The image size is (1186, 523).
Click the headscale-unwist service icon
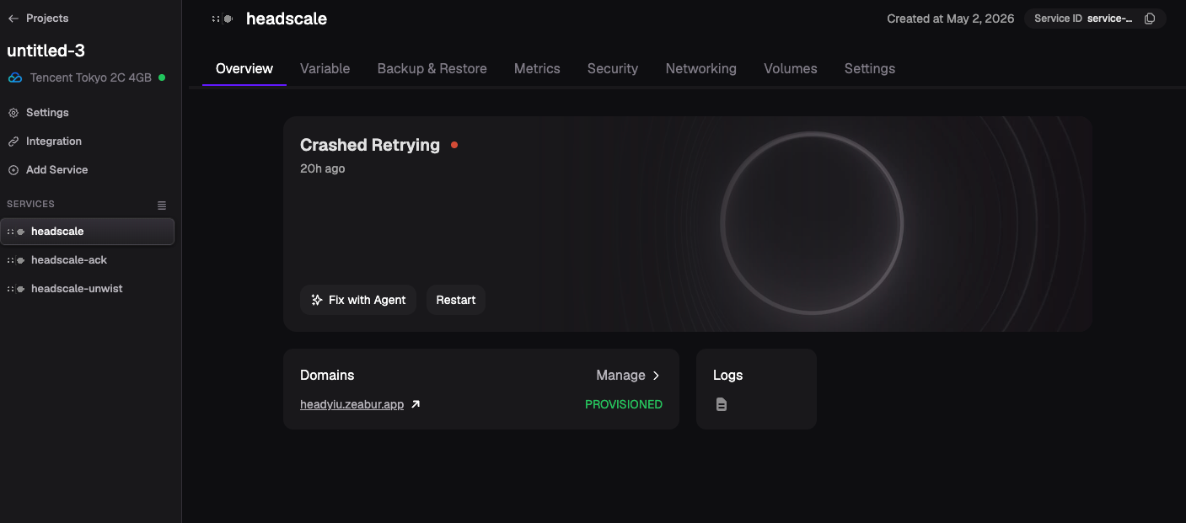pos(16,289)
